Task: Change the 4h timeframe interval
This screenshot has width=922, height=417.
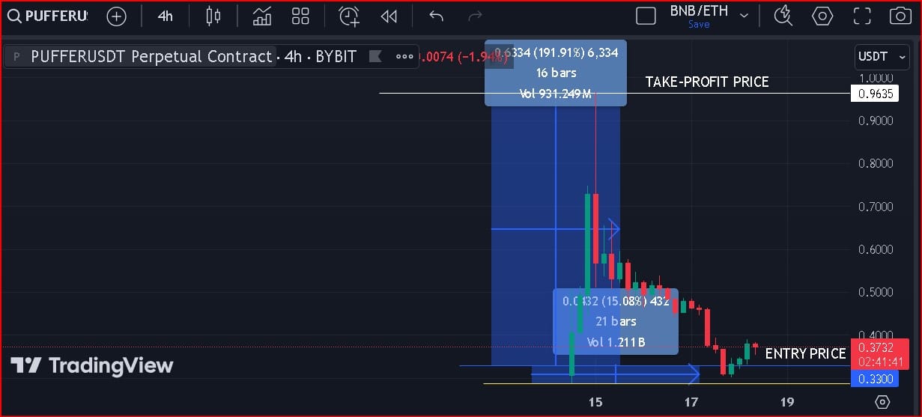Action: point(166,16)
